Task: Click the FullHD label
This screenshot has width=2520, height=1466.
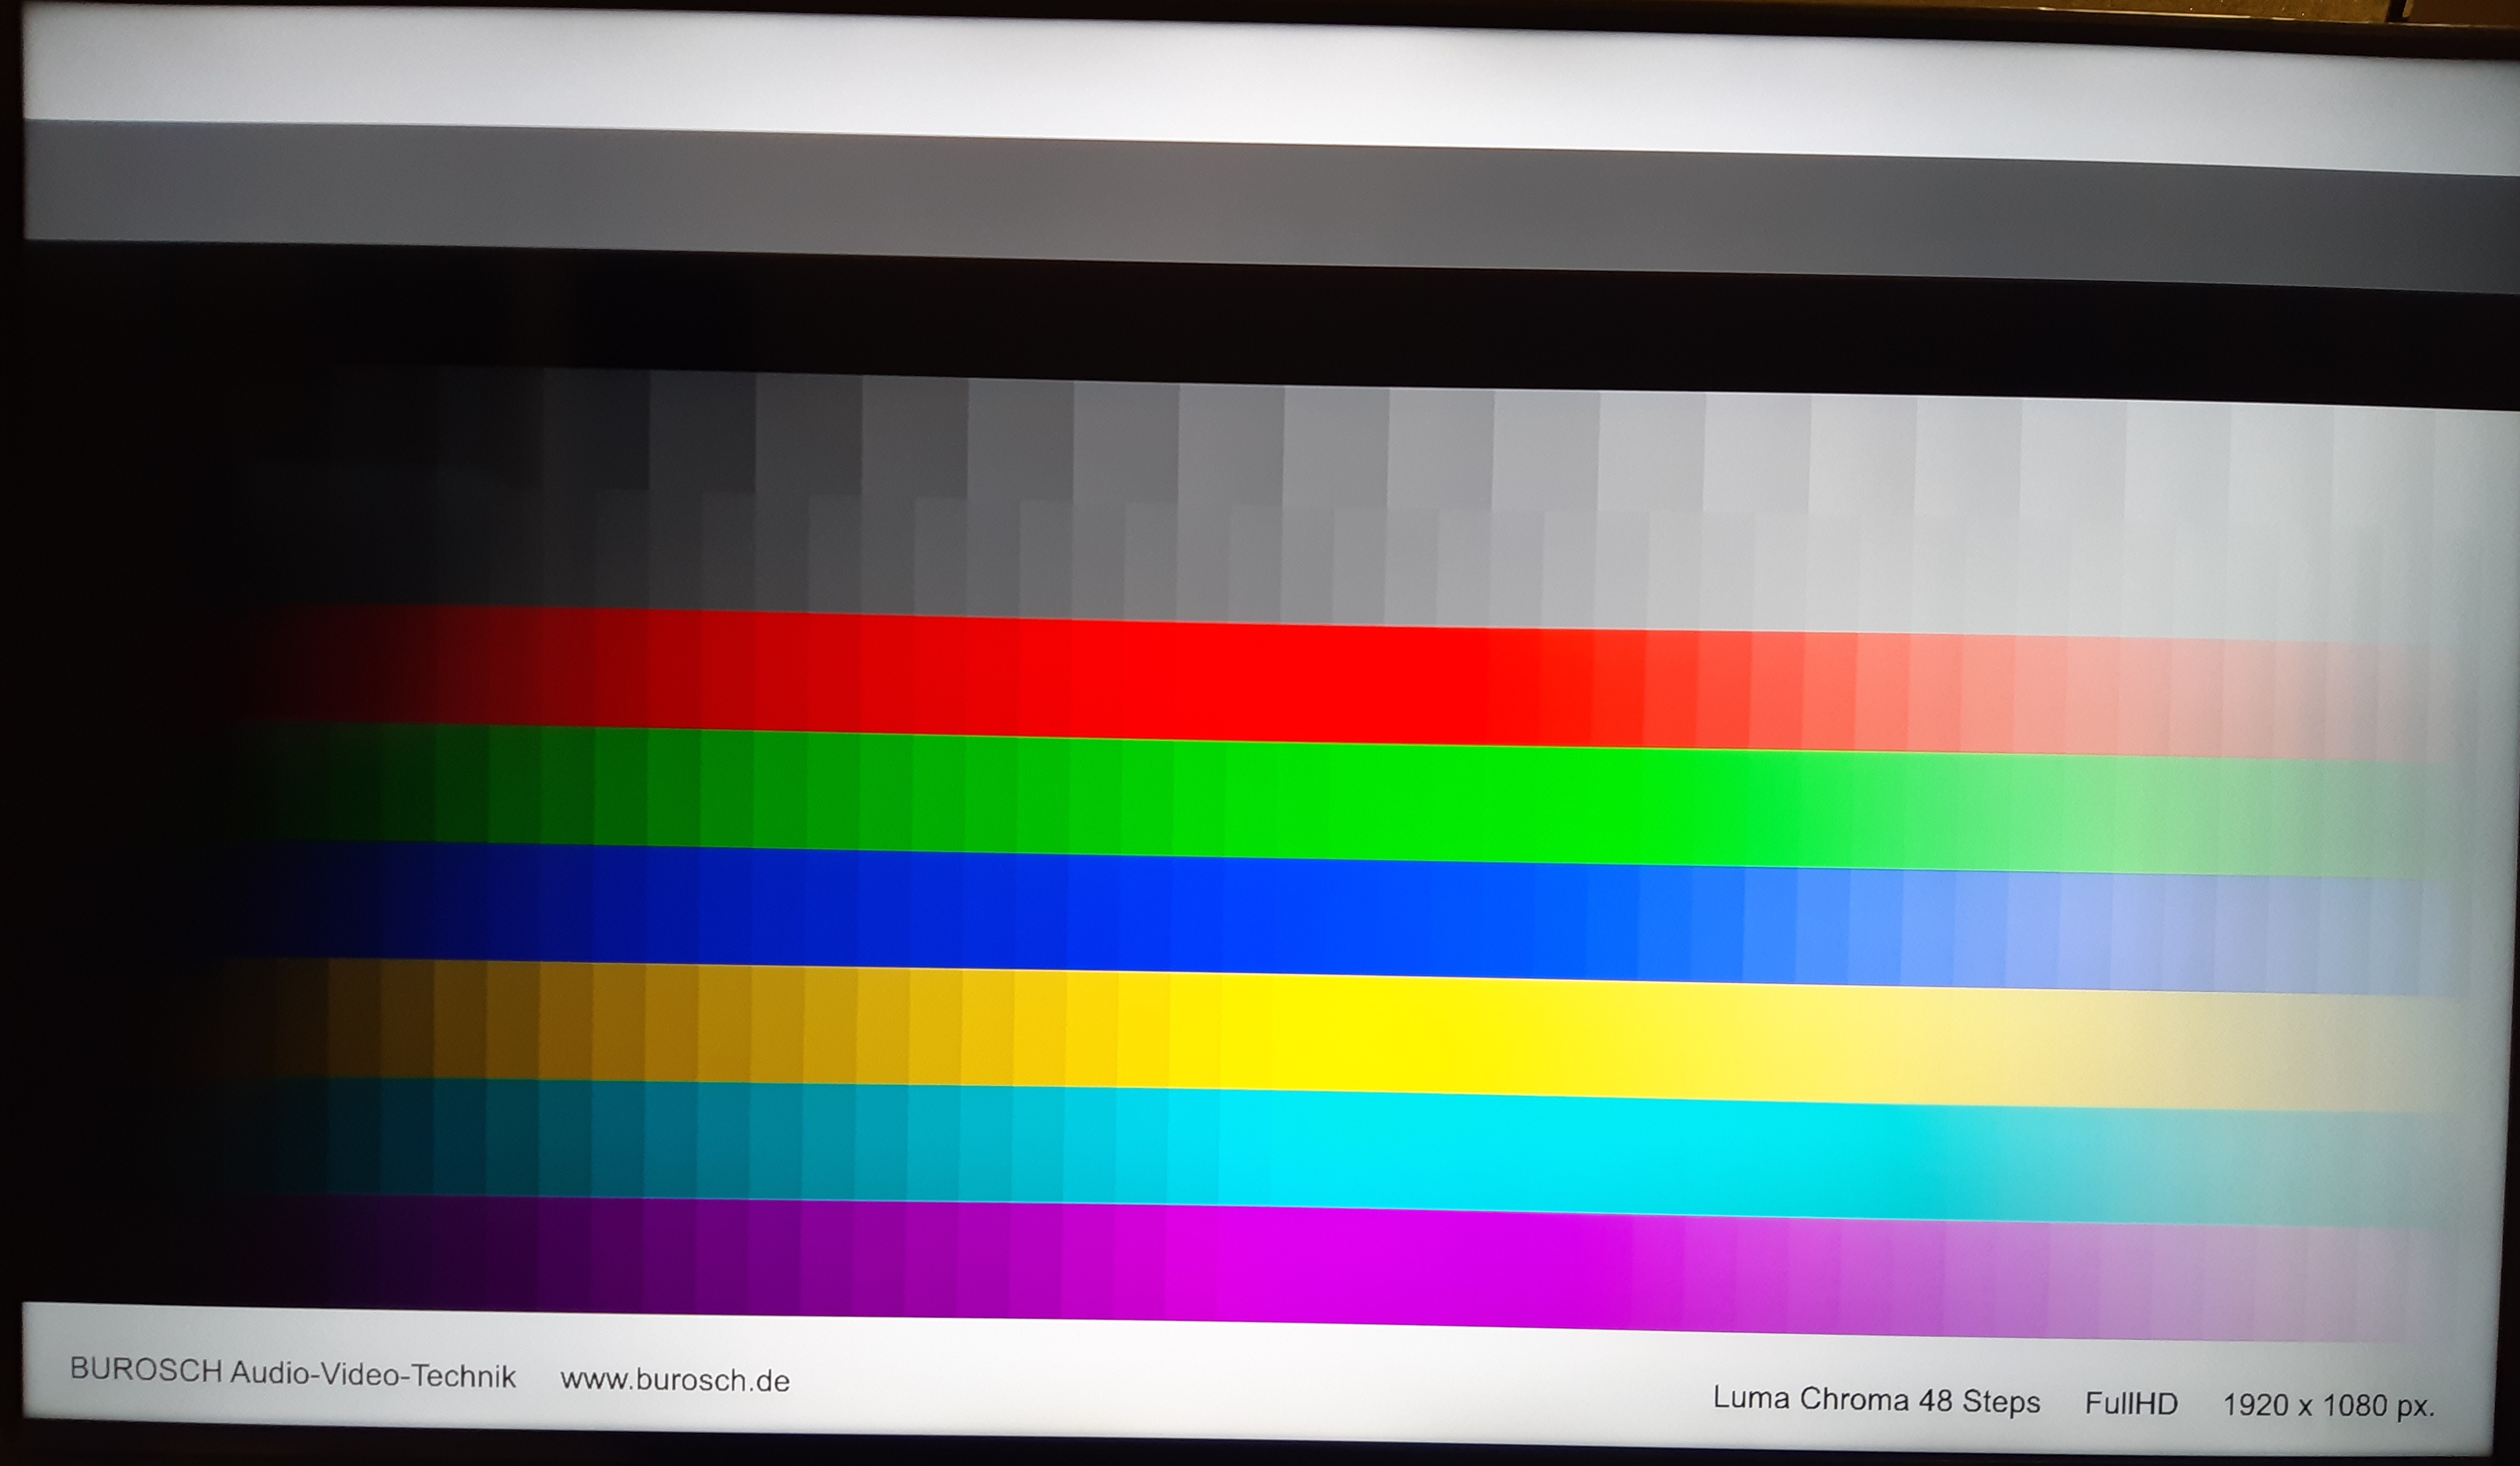Action: pyautogui.click(x=2131, y=1404)
